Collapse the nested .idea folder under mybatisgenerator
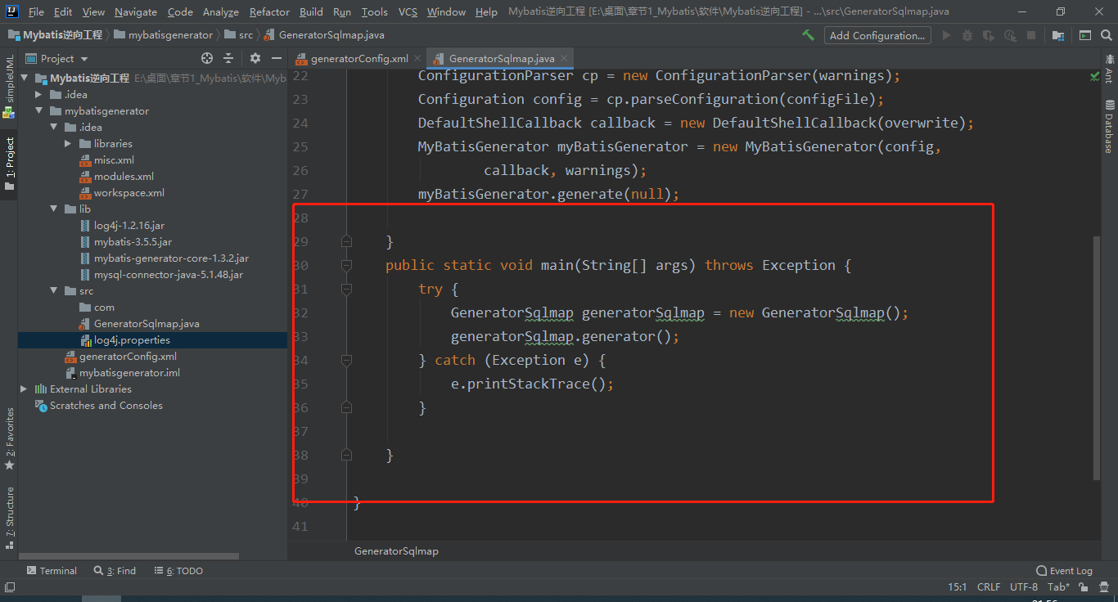The height and width of the screenshot is (602, 1118). [x=54, y=128]
